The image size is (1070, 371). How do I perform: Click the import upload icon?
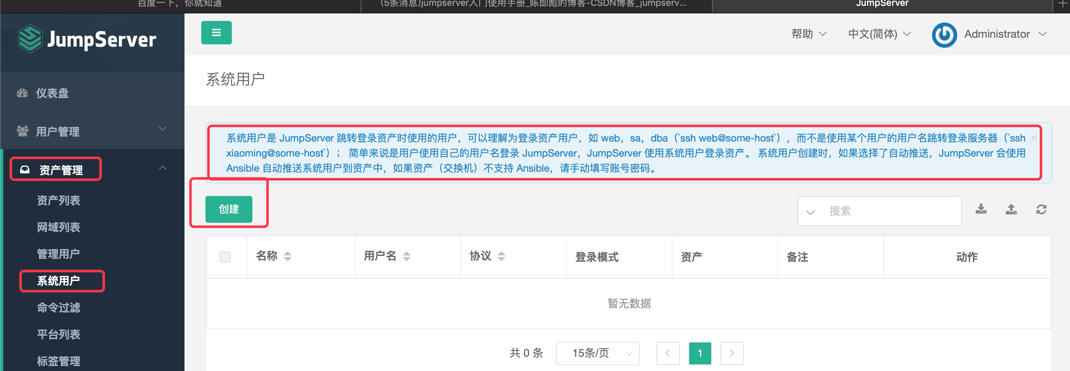pos(1011,209)
